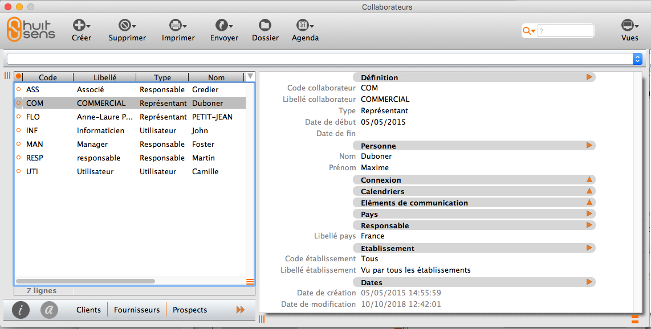651x329 pixels.
Task: Collapse the Personne section
Action: pos(589,146)
